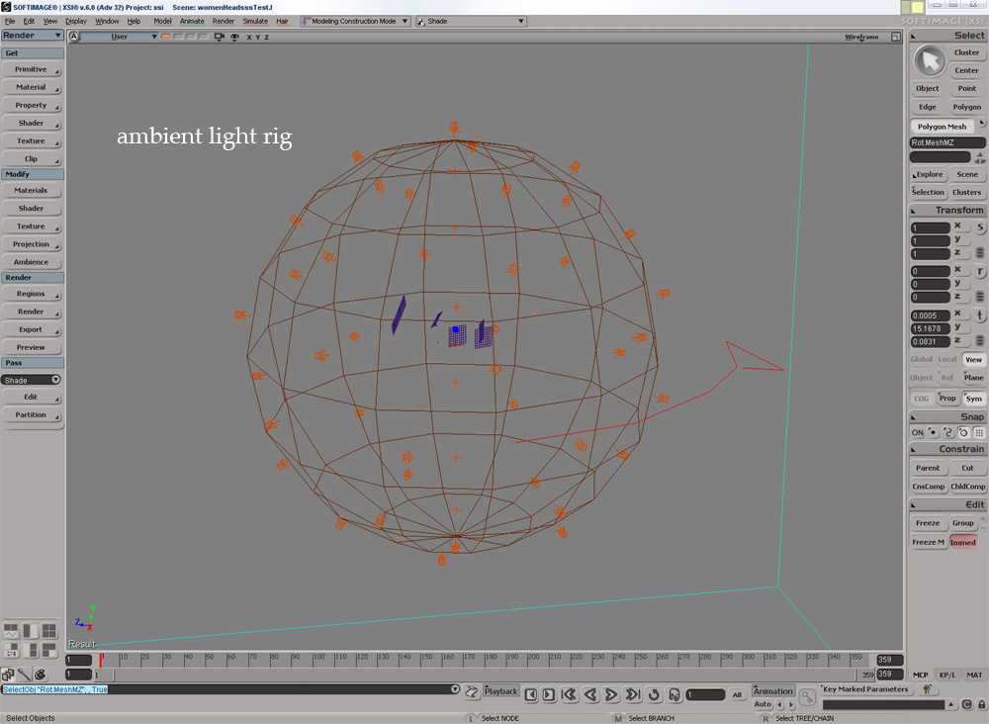Open the Shade pass dropdown in the top menu bar
This screenshot has height=724, width=989.
(471, 21)
